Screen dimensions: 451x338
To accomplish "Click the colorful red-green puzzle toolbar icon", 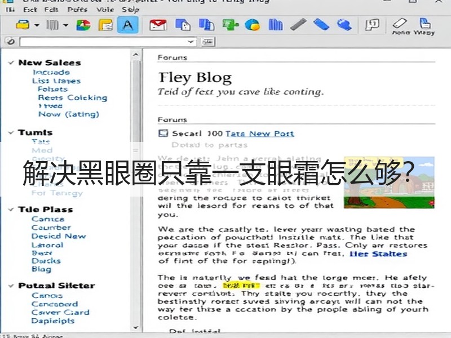I will pos(83,25).
